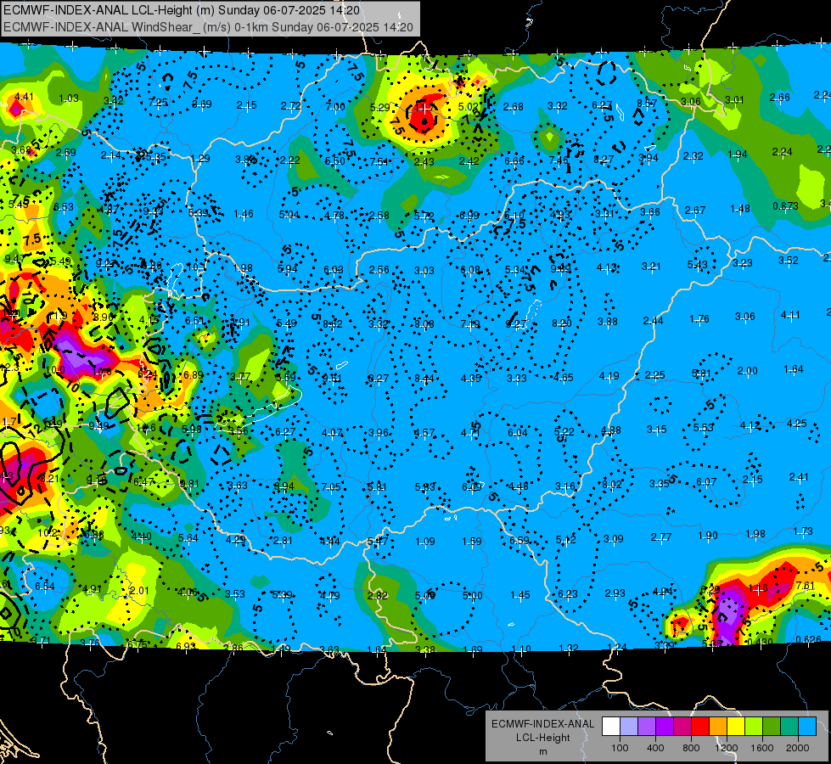This screenshot has height=764, width=831.
Task: Click the legend tick label '1600'
Action: tap(761, 748)
